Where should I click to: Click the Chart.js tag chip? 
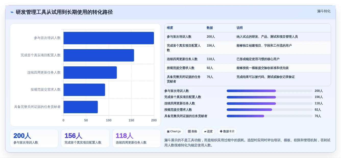(174, 131)
